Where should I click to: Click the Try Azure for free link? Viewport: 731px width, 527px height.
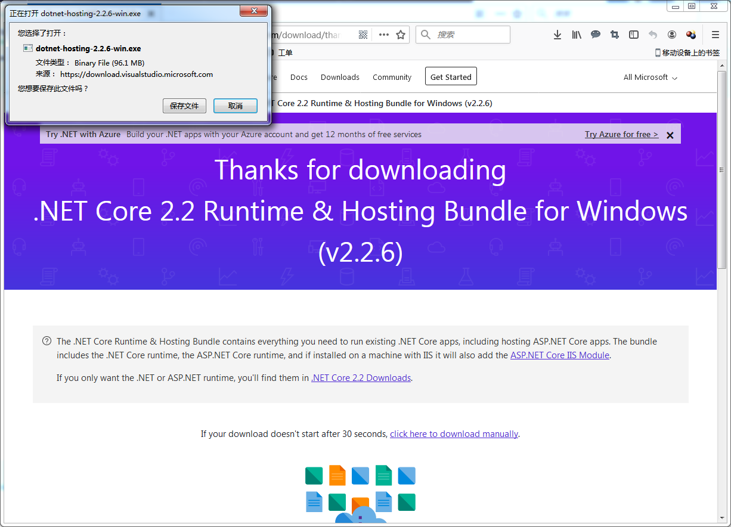pos(621,134)
